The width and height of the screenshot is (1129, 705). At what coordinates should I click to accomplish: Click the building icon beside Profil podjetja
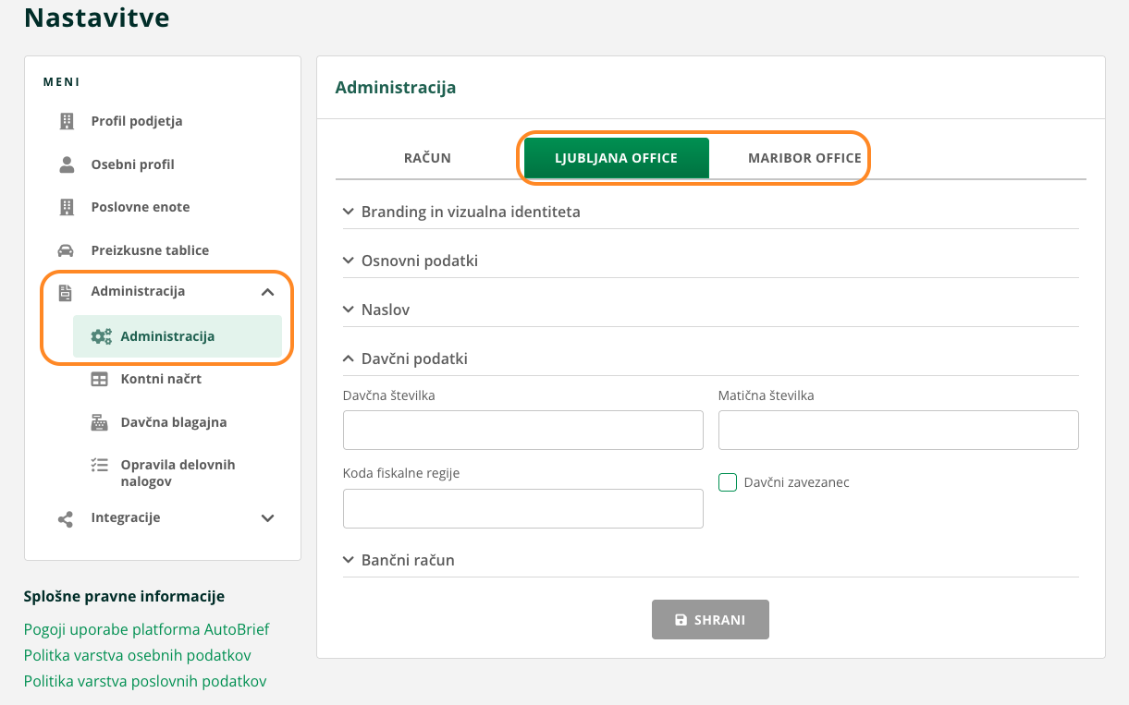[67, 121]
